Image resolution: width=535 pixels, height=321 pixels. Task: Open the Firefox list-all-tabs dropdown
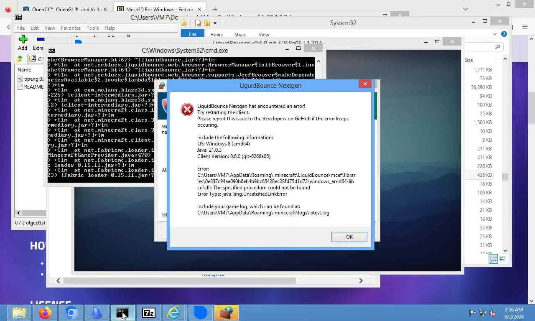466,9
